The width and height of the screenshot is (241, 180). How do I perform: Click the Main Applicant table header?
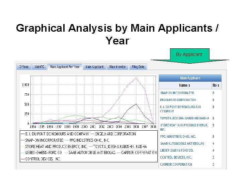(190, 78)
